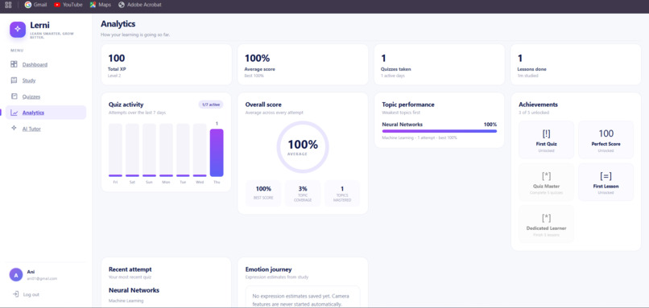Click the Total XP card
Image resolution: width=649 pixels, height=308 pixels.
[167, 64]
